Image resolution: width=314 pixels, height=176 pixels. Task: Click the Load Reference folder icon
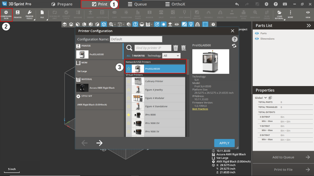tap(279, 13)
